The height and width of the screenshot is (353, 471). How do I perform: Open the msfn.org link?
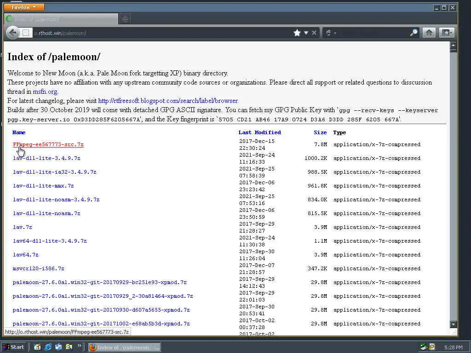[x=46, y=91]
